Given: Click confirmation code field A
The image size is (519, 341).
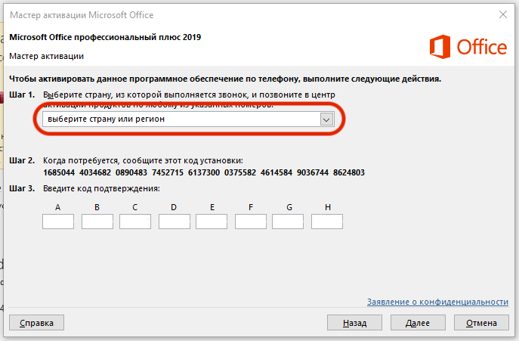Looking at the screenshot, I should tap(58, 222).
